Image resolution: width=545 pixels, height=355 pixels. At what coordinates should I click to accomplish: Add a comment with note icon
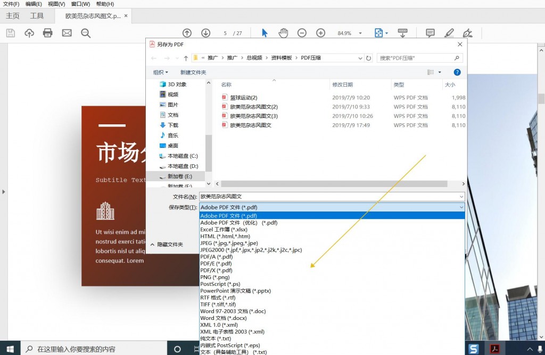[430, 33]
